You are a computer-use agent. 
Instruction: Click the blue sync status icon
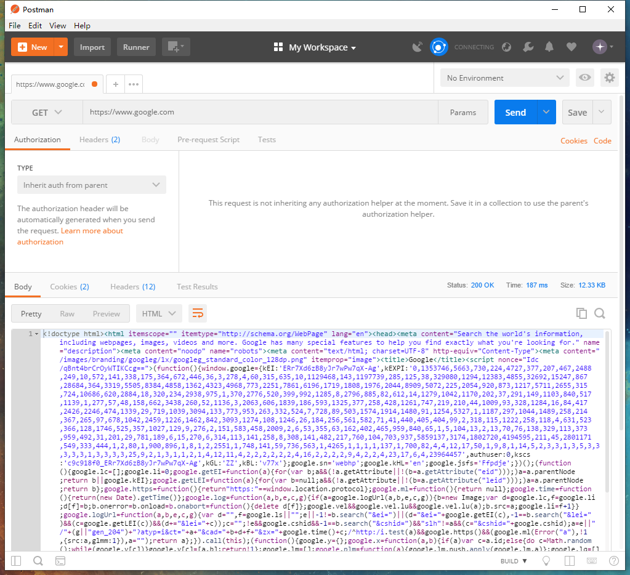coord(438,47)
